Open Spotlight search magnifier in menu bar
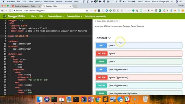 (x=172, y=1)
